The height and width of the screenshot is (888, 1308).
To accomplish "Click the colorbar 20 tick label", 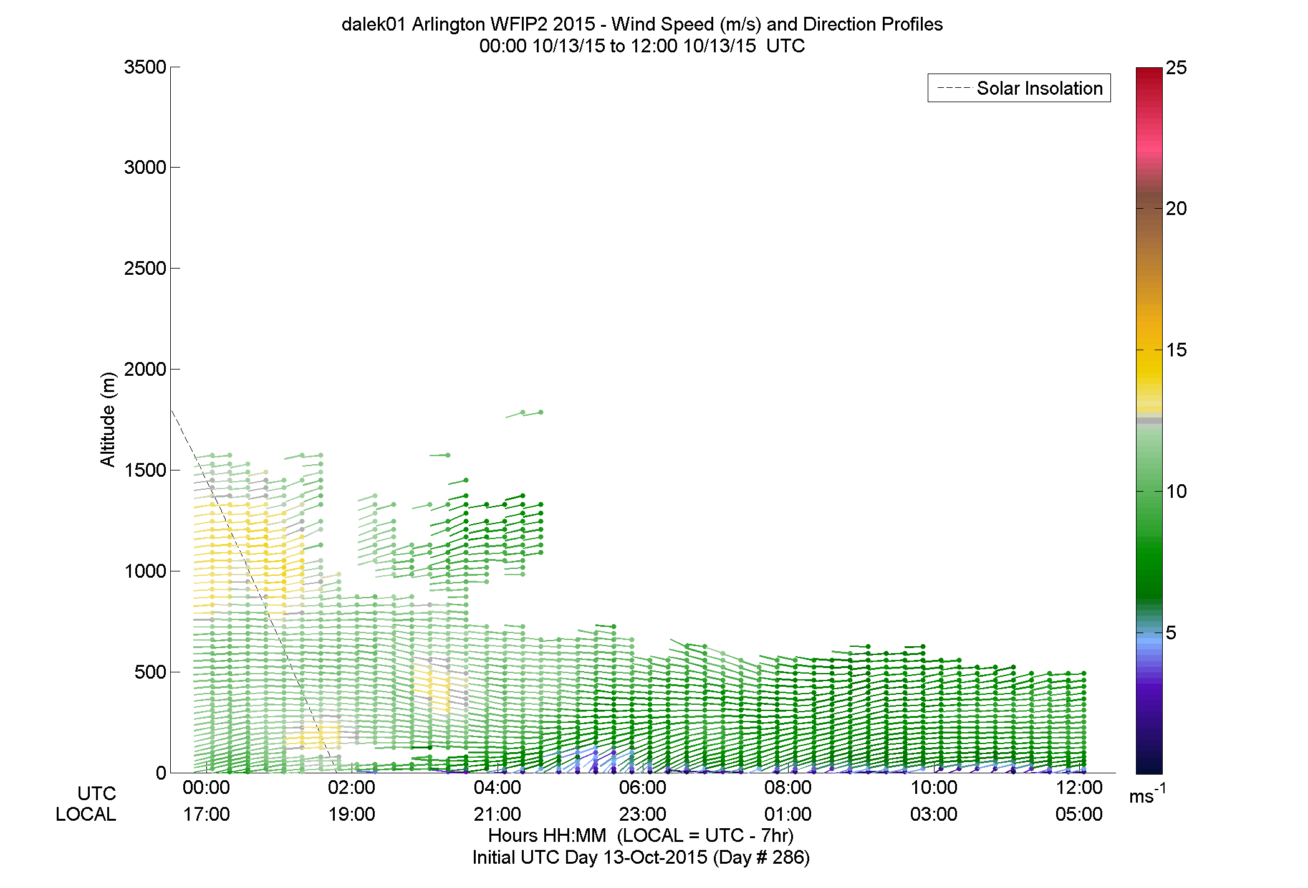I will click(1176, 209).
